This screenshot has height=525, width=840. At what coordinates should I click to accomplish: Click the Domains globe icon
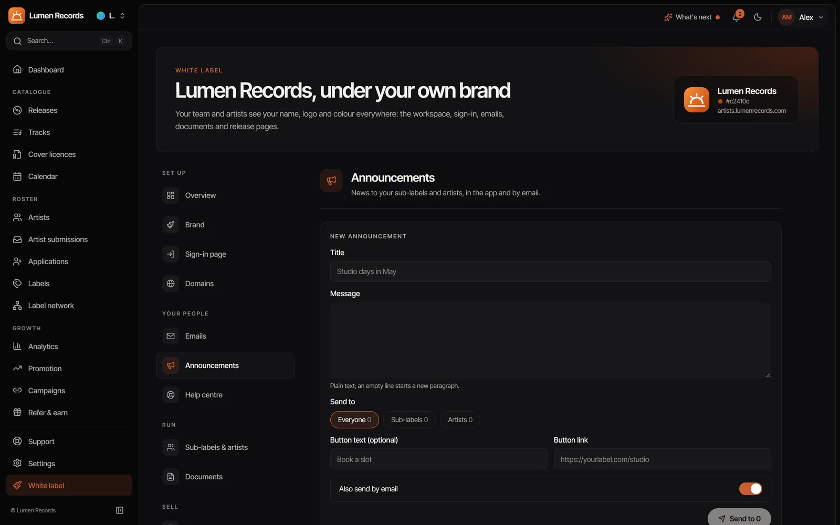pos(171,283)
